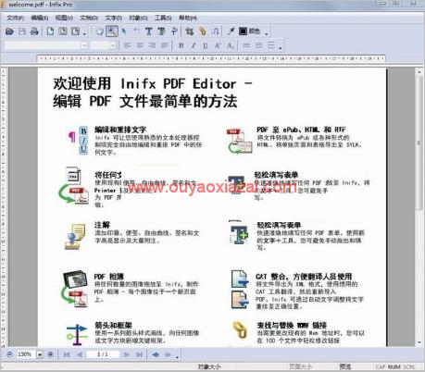The image size is (425, 372).
Task: Open the font size dropdown
Action: click(x=113, y=45)
